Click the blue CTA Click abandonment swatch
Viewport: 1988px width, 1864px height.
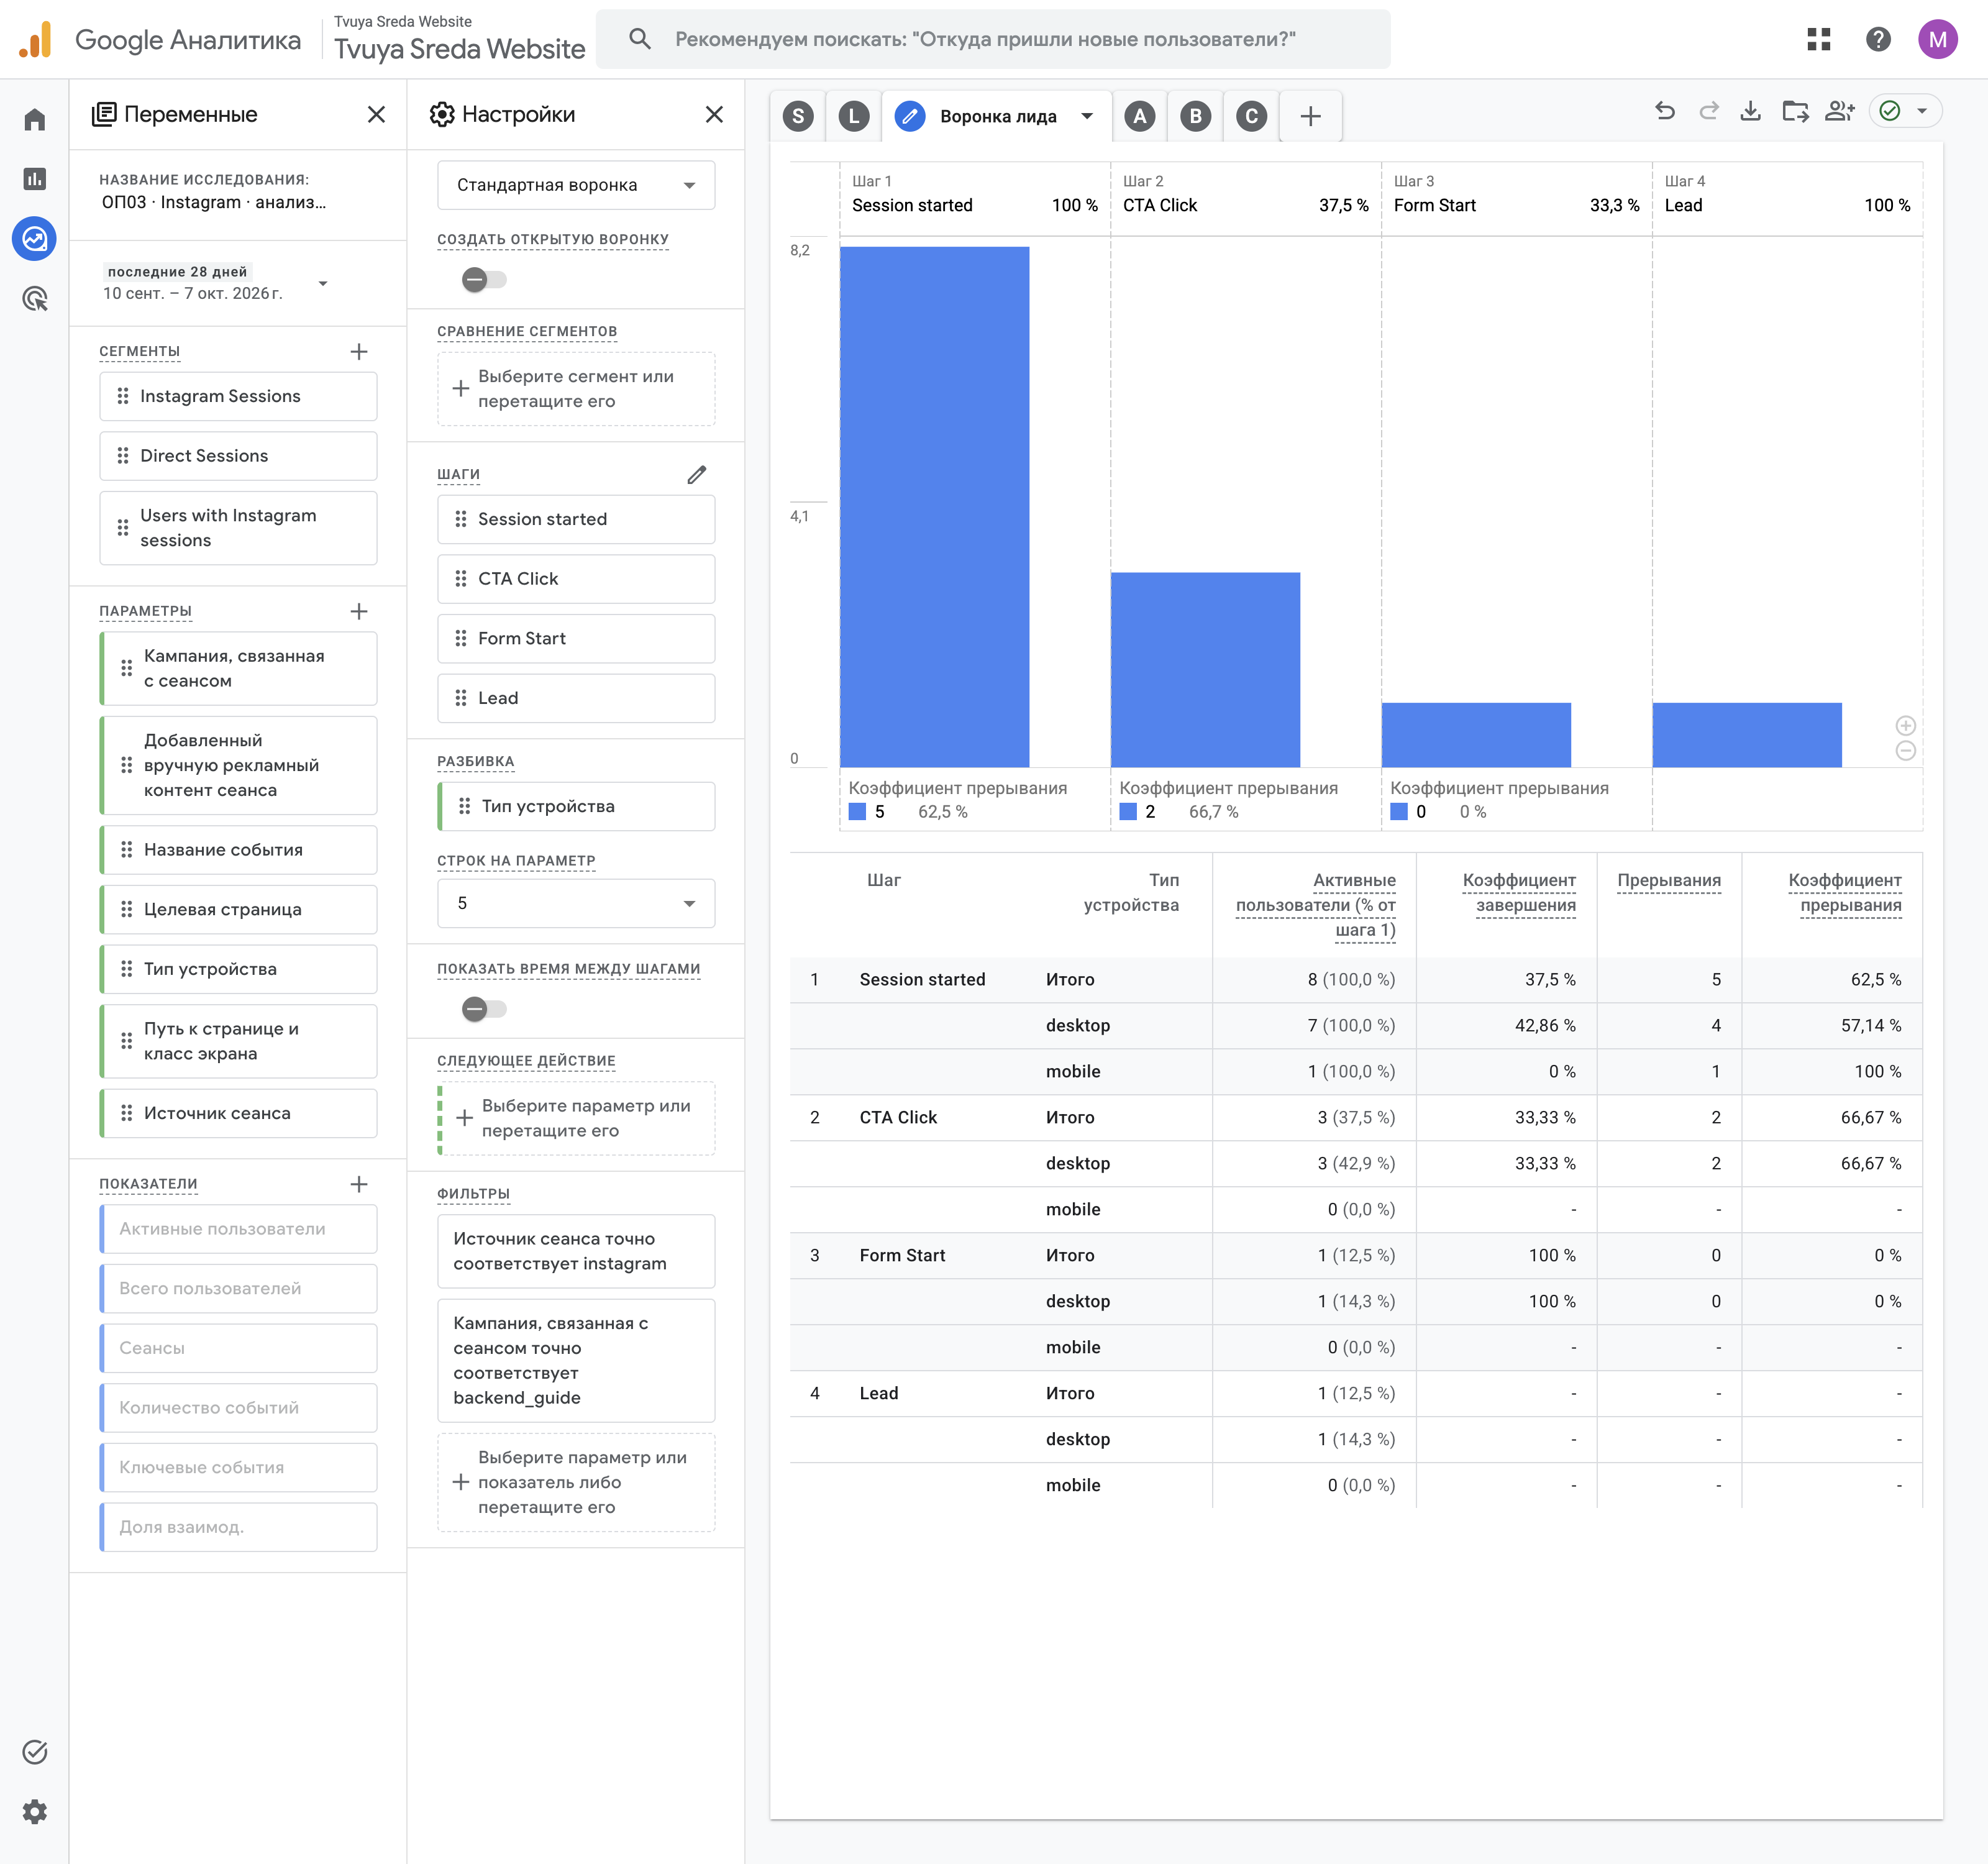tap(1128, 812)
